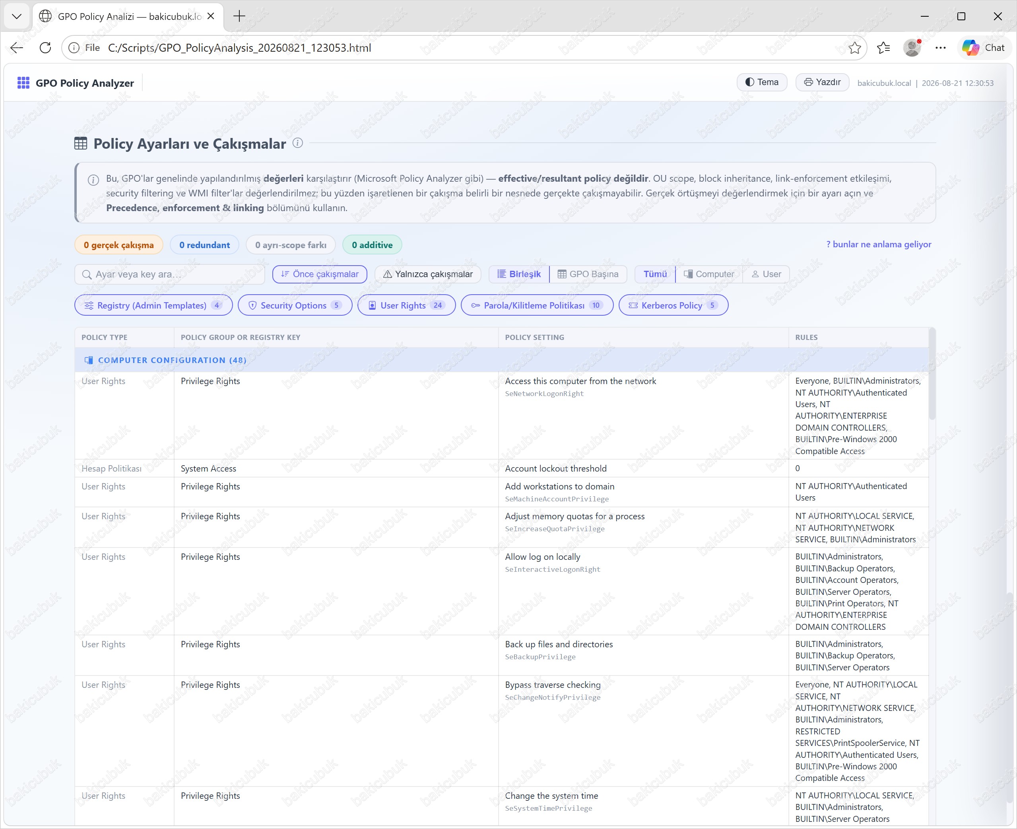Click the table's inner vertical scrollbar thumb
1017x829 pixels.
pos(932,374)
